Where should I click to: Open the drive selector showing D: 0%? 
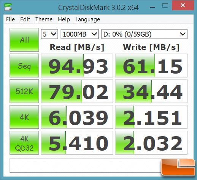coord(145,34)
